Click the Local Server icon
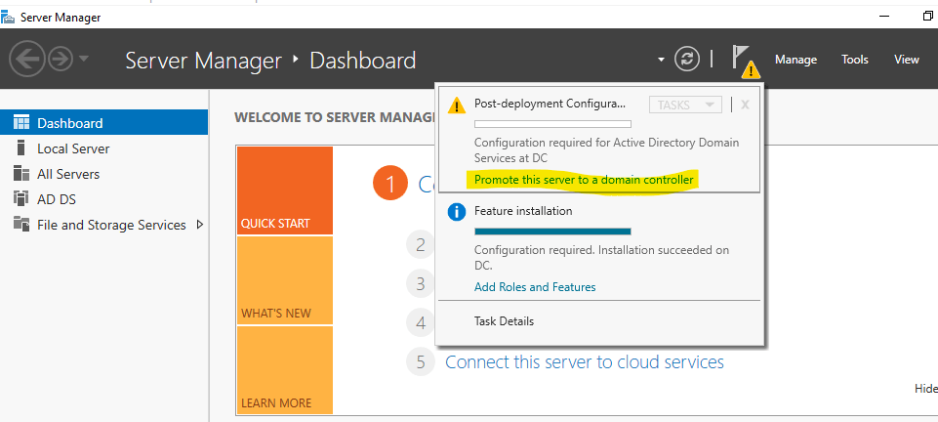The width and height of the screenshot is (938, 422). tap(21, 148)
